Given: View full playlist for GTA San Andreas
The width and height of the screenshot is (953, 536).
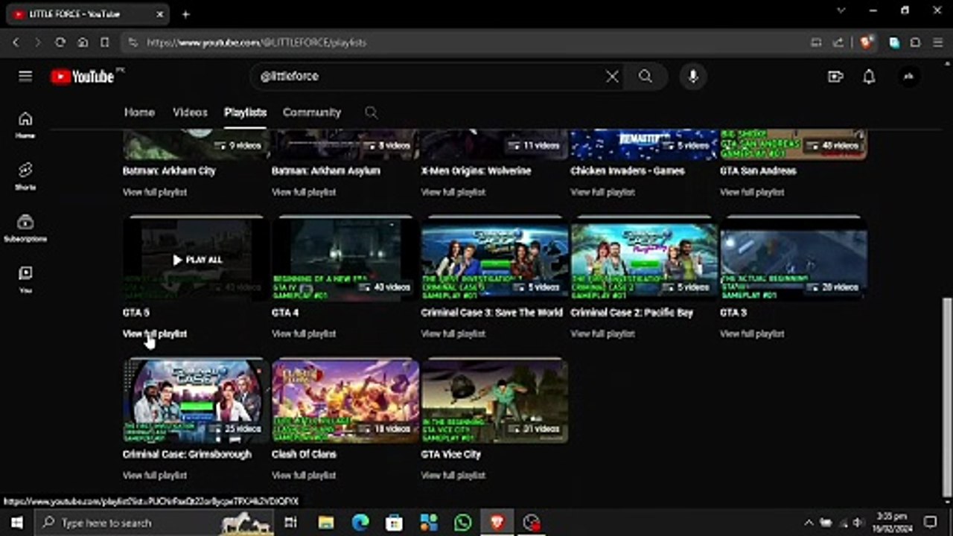Looking at the screenshot, I should (752, 192).
